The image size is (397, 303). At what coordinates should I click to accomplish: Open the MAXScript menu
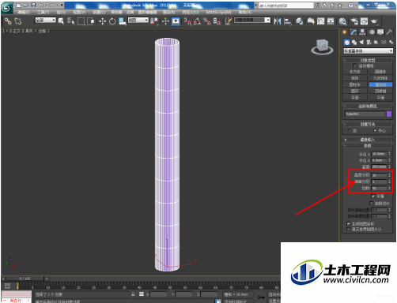tap(218, 13)
